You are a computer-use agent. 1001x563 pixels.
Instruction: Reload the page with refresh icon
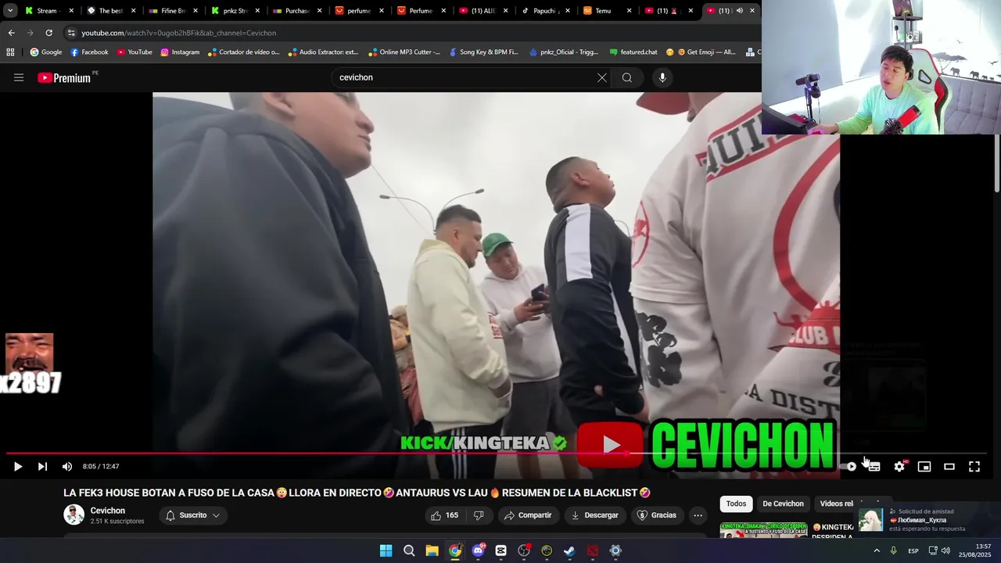[48, 33]
